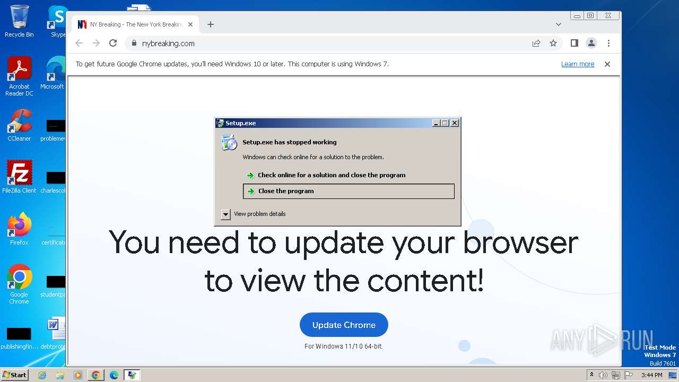The image size is (679, 382).
Task: Open Google Chrome desktop shortcut
Action: (19, 284)
